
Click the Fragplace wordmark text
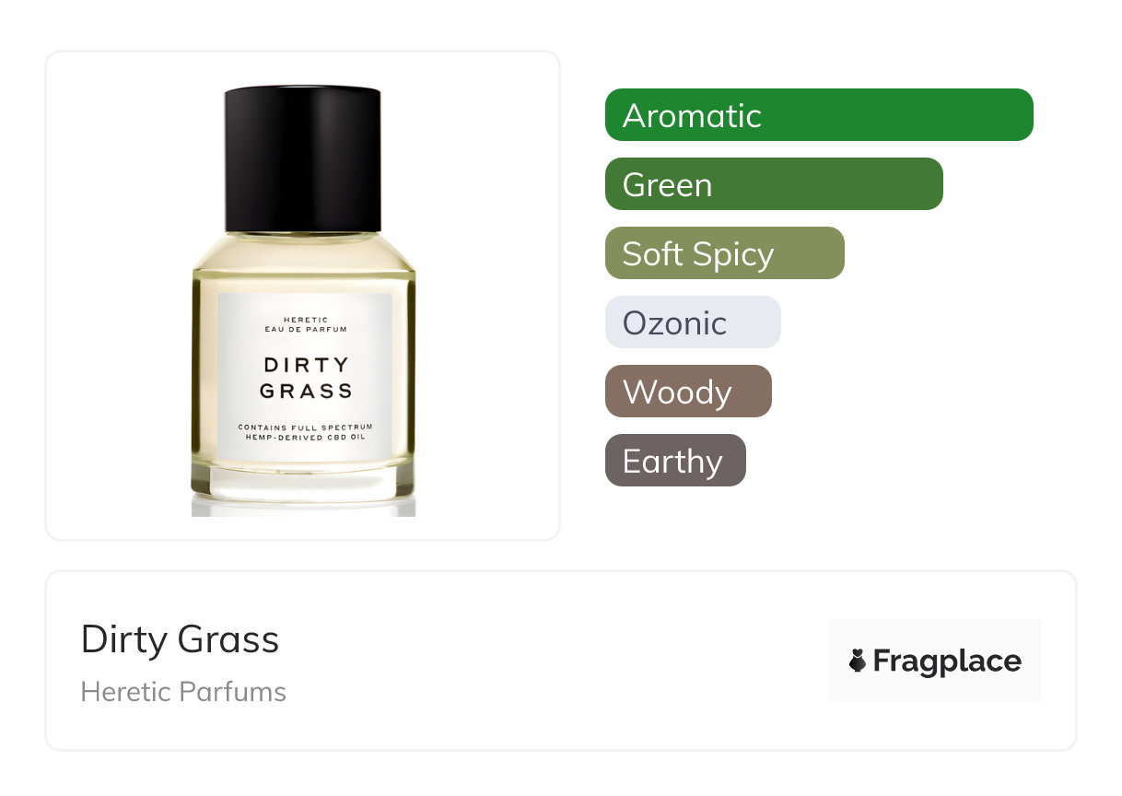[x=947, y=661]
